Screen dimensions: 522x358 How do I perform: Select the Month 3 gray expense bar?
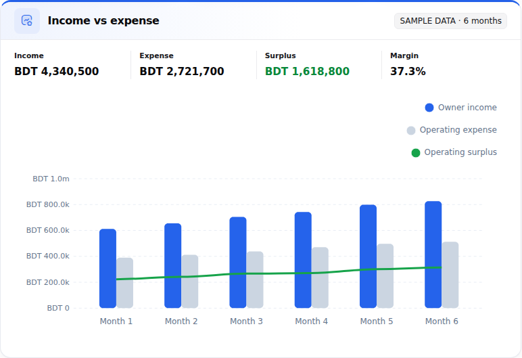click(255, 279)
